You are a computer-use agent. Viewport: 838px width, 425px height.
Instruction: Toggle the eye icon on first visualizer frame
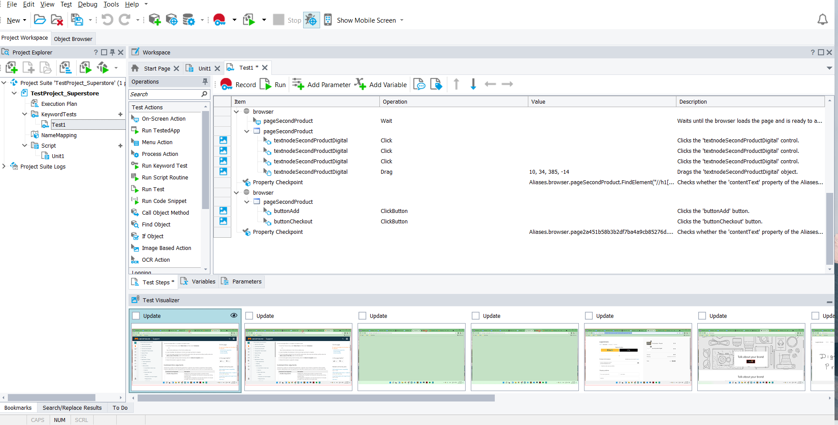pyautogui.click(x=234, y=315)
